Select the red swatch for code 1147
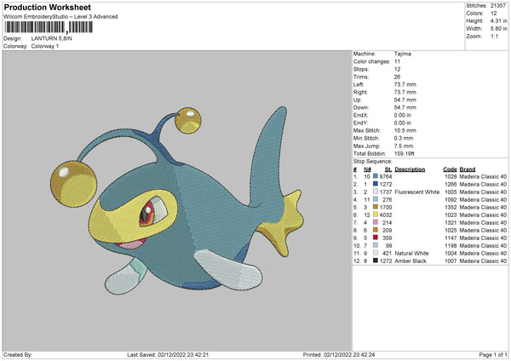 tap(375, 236)
